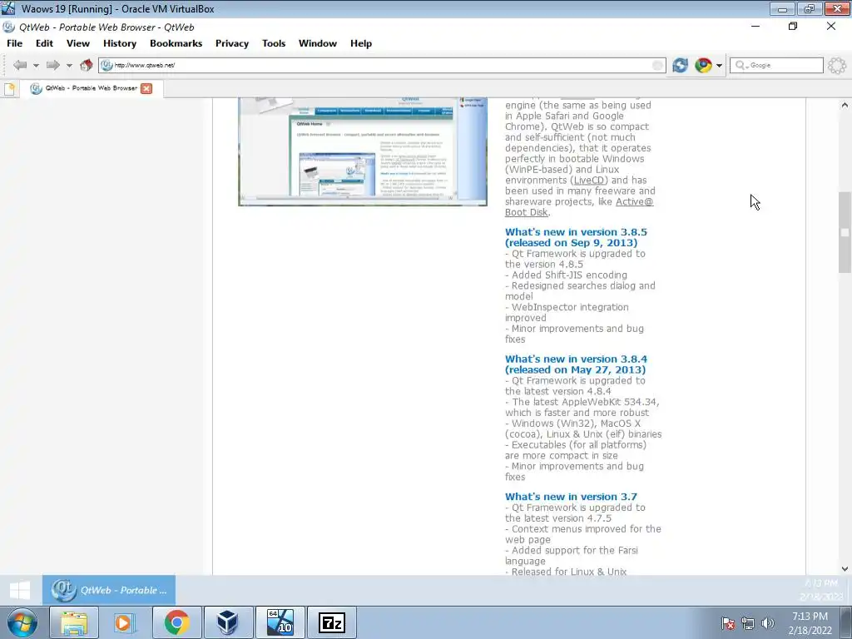Expand the dropdown next to Chrome icon
The width and height of the screenshot is (852, 639).
(x=719, y=66)
